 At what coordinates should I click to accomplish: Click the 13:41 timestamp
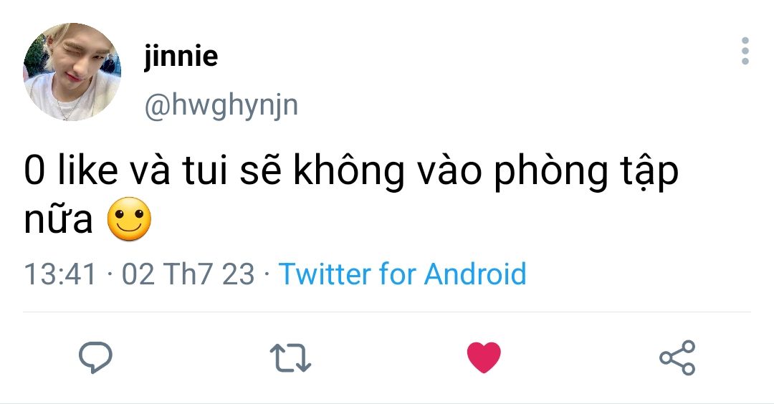click(x=59, y=274)
